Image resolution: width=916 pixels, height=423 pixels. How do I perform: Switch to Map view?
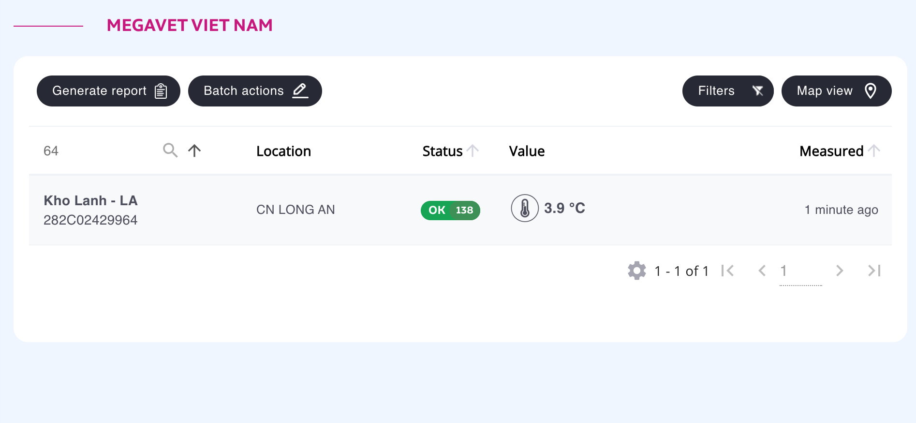837,91
